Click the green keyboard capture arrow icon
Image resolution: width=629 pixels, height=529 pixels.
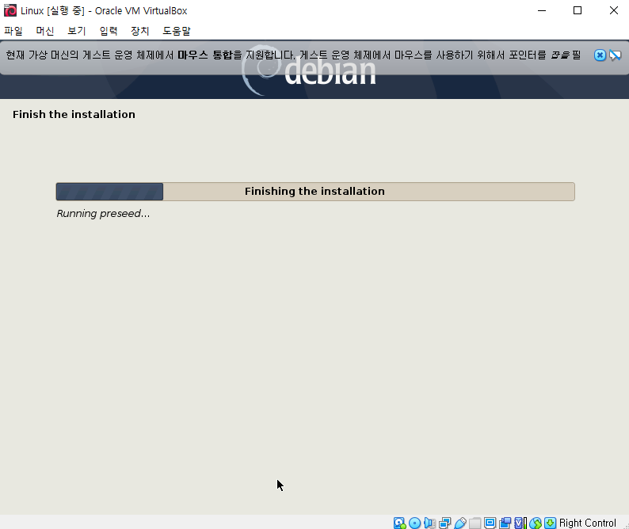551,523
